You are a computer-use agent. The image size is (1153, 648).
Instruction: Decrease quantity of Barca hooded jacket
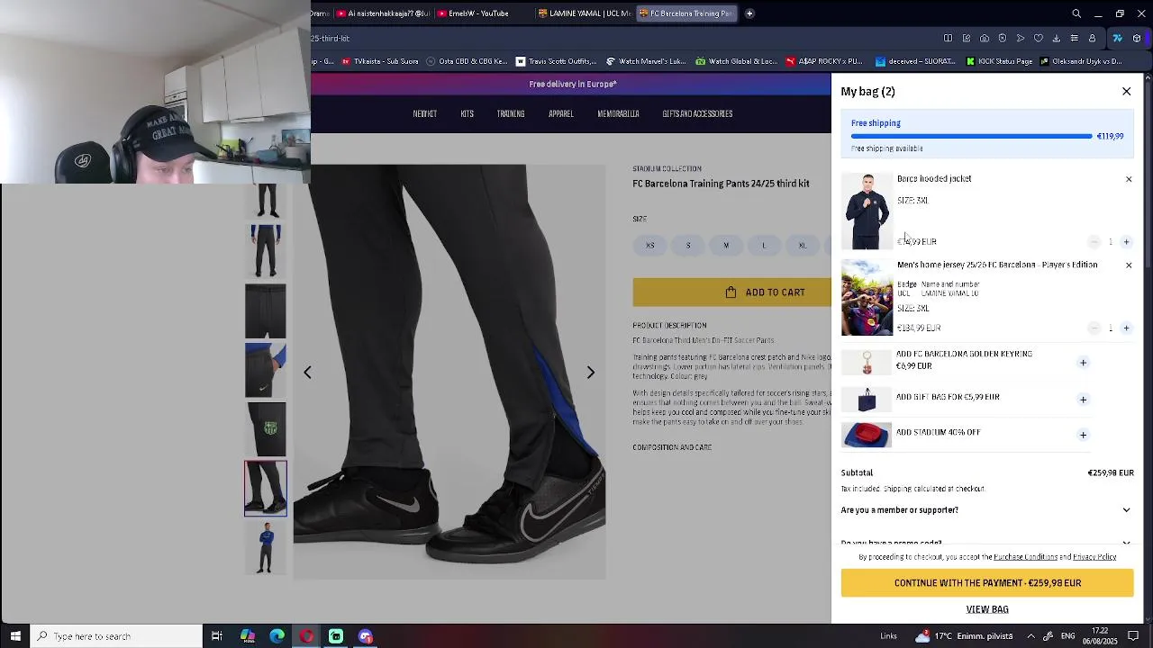(x=1094, y=241)
